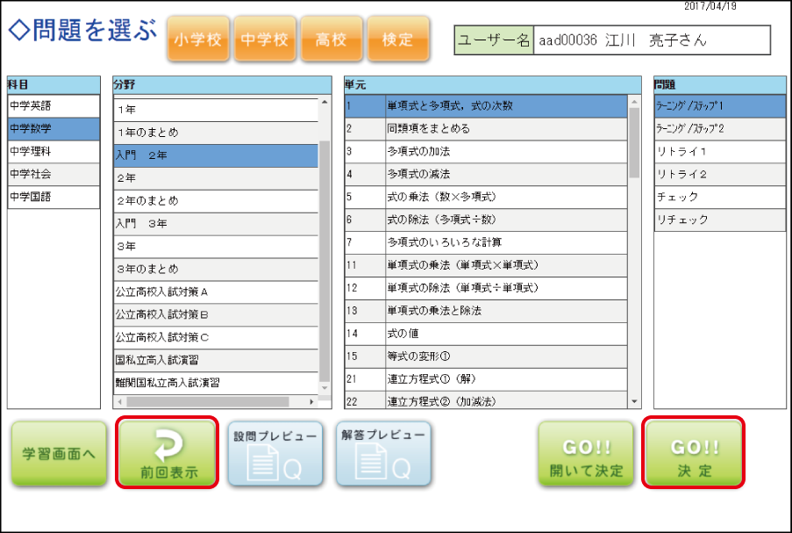Screen dimensions: 792x533
Task: Select the 高校 level button
Action: [x=332, y=40]
